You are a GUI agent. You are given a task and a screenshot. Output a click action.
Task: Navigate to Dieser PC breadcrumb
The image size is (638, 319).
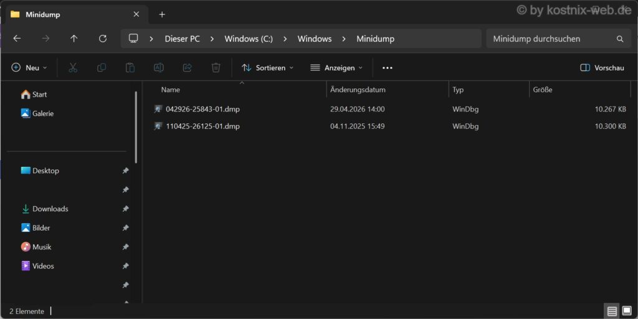[x=183, y=39]
